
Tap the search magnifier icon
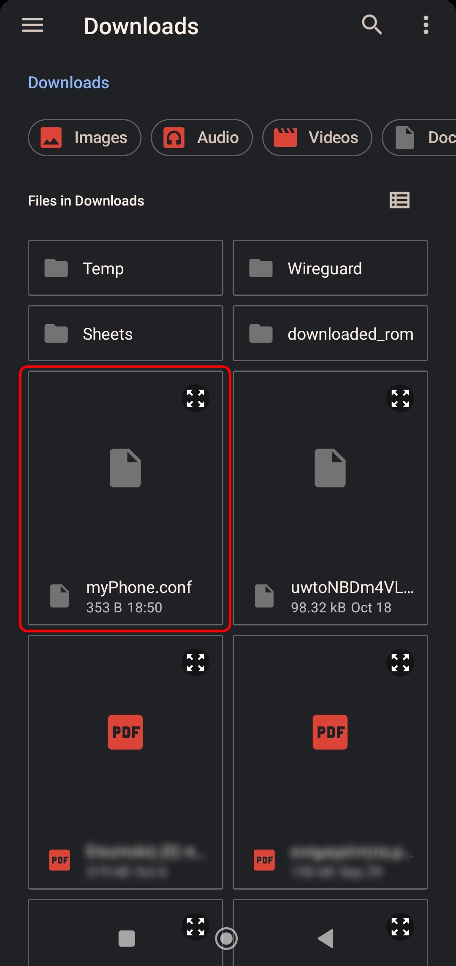point(372,24)
